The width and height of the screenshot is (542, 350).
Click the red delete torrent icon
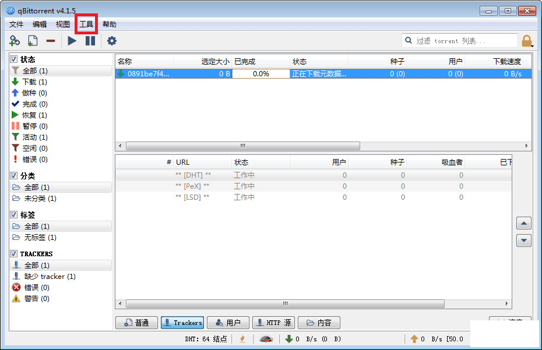51,41
